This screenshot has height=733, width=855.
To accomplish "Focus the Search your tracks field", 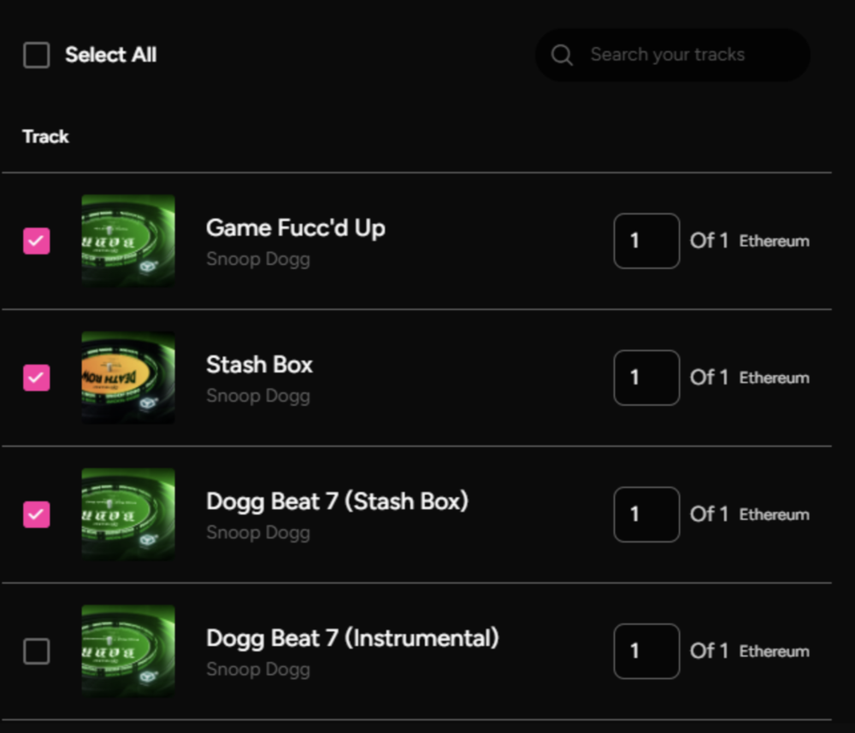I will click(672, 55).
